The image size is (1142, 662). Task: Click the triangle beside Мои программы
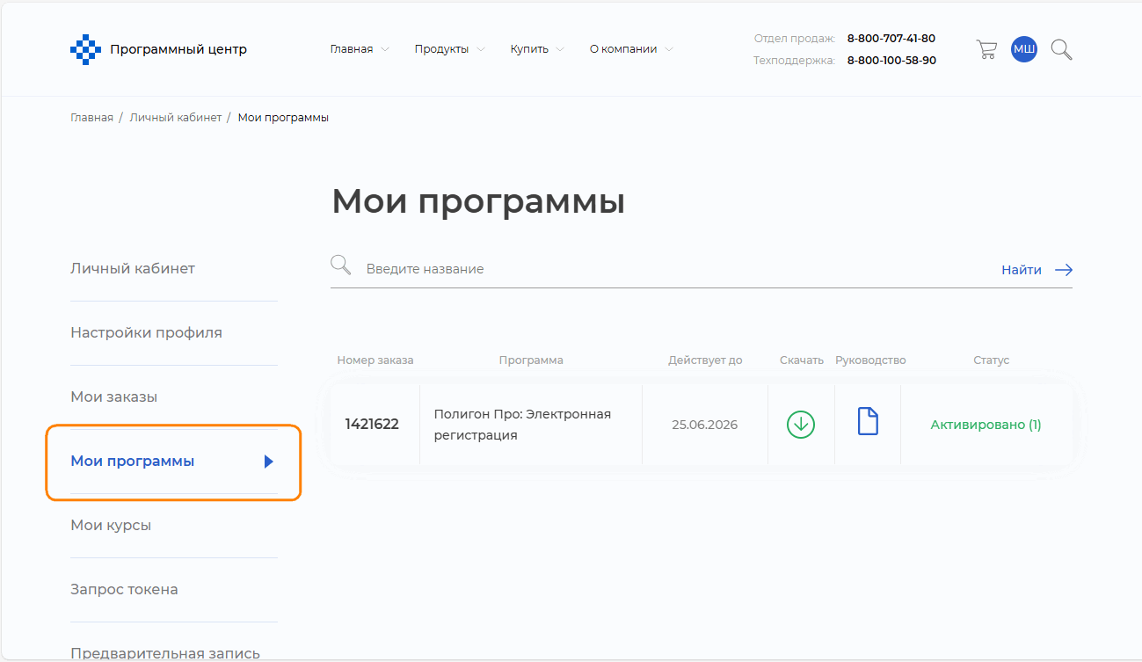click(x=269, y=462)
